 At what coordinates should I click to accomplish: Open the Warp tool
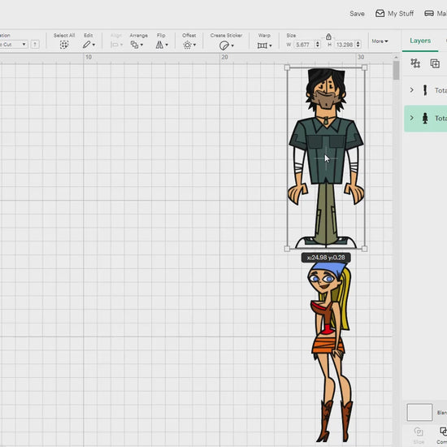(x=264, y=46)
